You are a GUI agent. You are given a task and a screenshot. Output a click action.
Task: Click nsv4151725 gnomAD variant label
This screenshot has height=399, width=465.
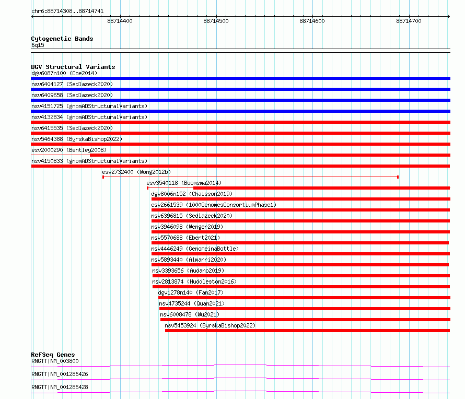tap(89, 106)
